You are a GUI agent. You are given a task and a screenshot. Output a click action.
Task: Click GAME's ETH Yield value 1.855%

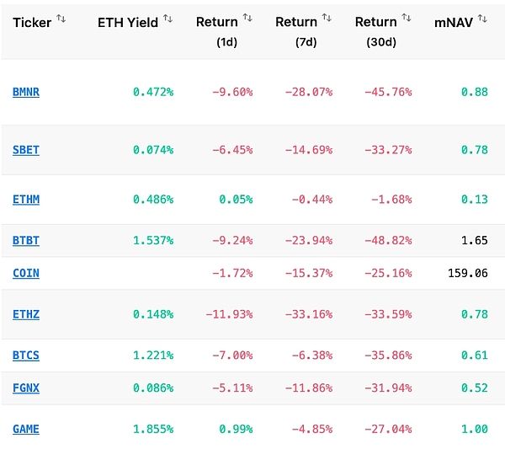pos(153,429)
